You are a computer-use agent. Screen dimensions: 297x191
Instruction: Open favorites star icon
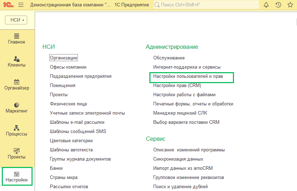tap(290, 5)
